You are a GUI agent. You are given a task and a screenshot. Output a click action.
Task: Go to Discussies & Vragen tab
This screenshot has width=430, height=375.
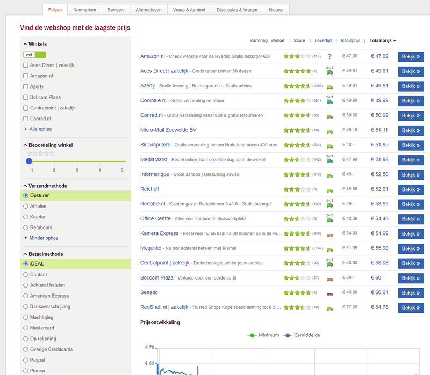click(237, 10)
